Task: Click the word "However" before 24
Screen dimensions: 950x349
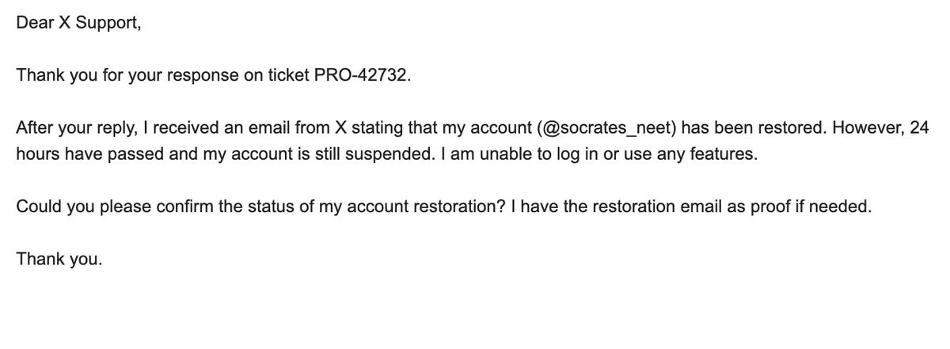Action: click(868, 127)
